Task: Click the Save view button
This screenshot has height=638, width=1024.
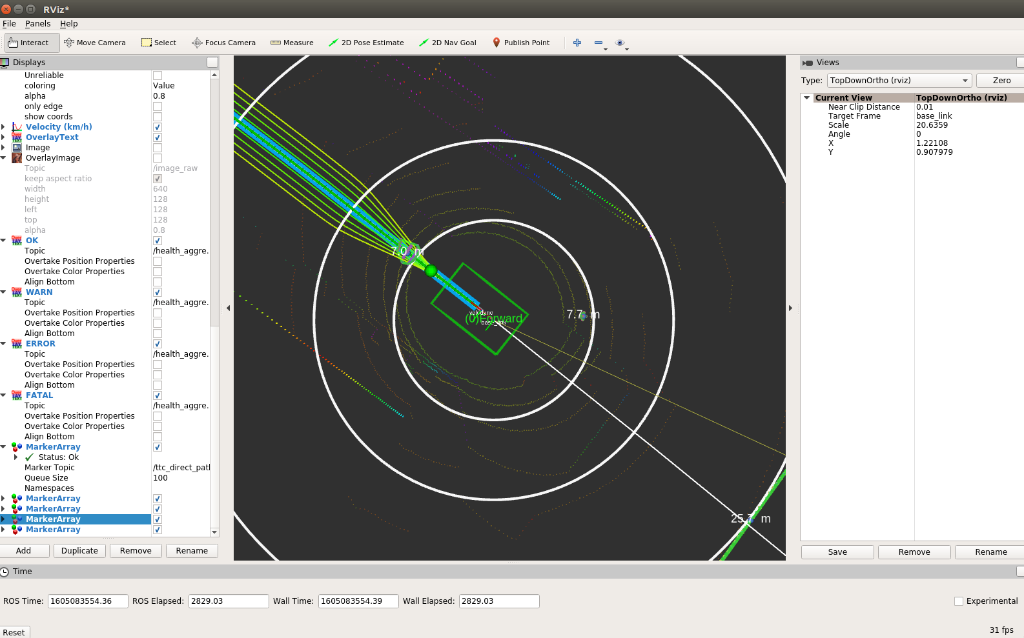Action: click(x=837, y=552)
